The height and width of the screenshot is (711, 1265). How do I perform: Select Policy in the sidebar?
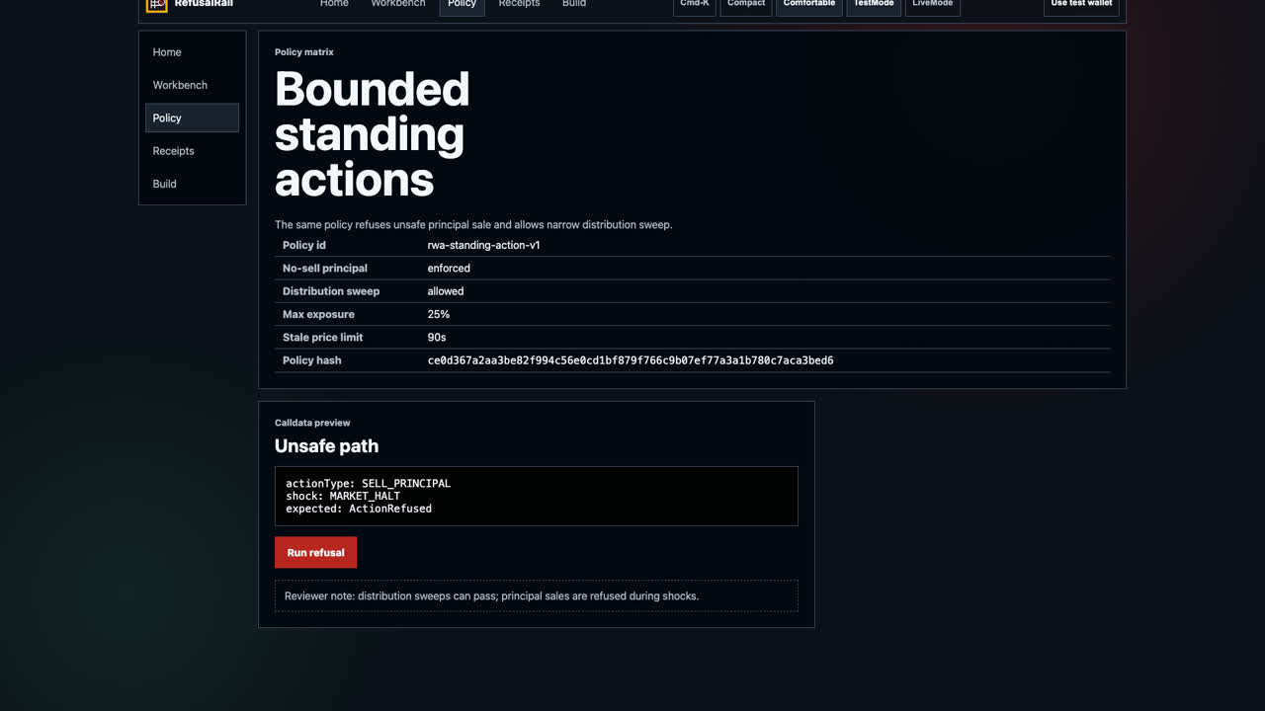coord(192,118)
